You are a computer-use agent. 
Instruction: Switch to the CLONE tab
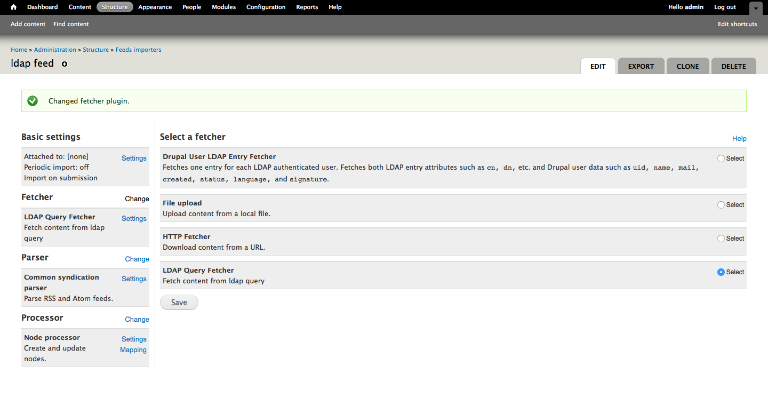pyautogui.click(x=688, y=66)
